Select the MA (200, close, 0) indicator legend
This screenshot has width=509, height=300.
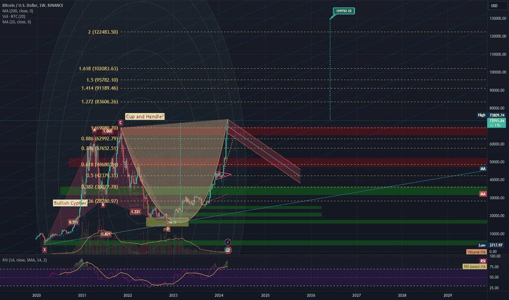coord(17,11)
